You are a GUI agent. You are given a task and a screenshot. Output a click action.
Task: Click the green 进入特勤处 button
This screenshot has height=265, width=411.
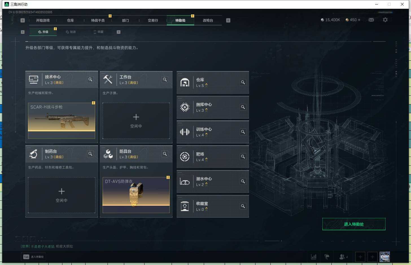point(354,224)
